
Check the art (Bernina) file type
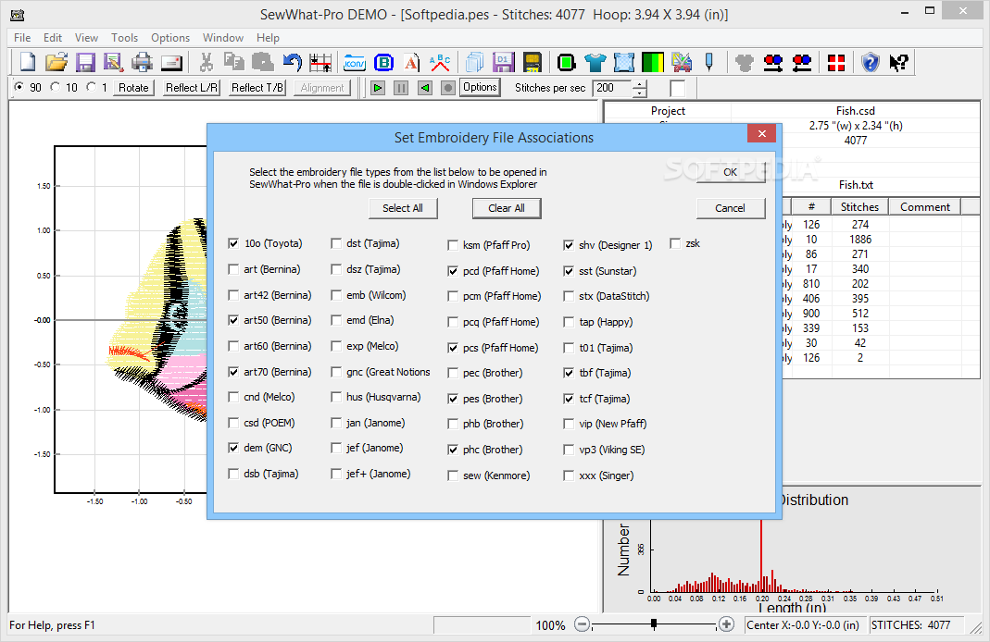(233, 269)
